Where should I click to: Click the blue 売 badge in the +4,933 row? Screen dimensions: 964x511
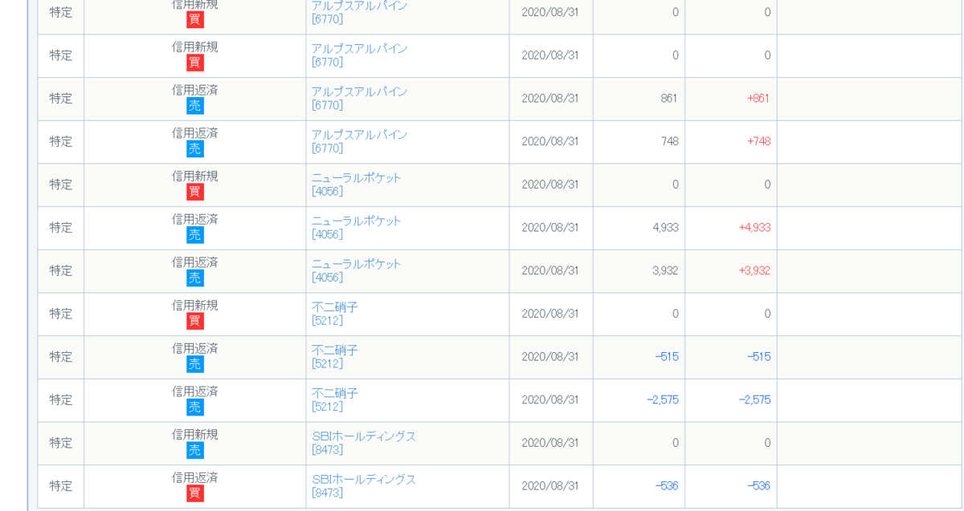click(x=195, y=235)
